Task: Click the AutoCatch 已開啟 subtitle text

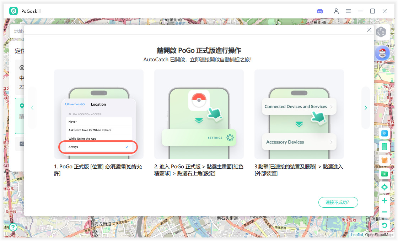Action: coord(198,60)
